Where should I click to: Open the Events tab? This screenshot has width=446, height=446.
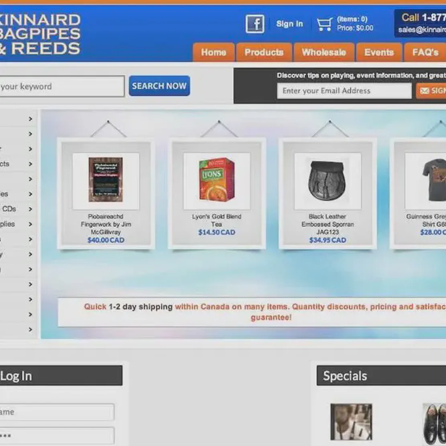tap(379, 52)
